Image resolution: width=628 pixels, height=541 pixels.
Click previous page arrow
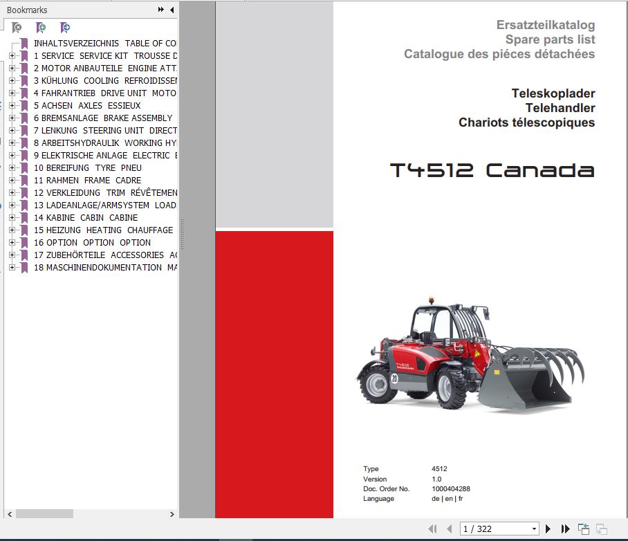[450, 529]
